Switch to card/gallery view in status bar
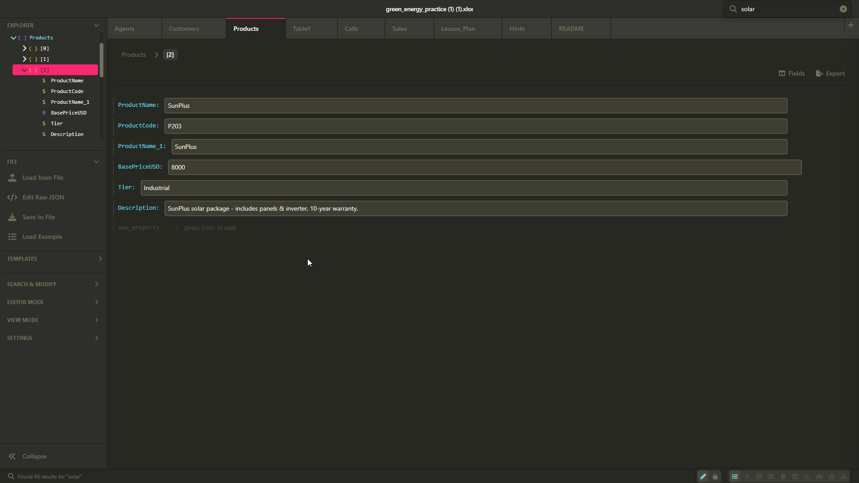Screen dimensions: 859x483 pyautogui.click(x=759, y=477)
